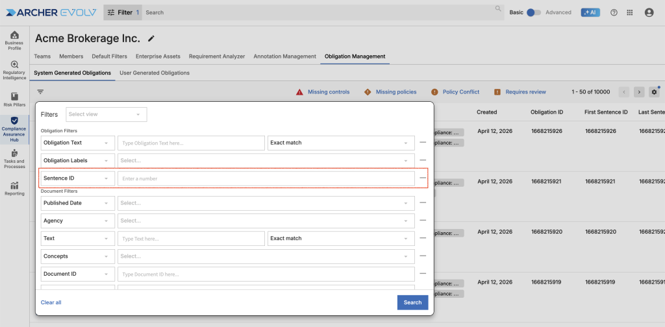
Task: Click the pencil icon beside Acme Brokerage Inc.
Action: click(x=151, y=39)
